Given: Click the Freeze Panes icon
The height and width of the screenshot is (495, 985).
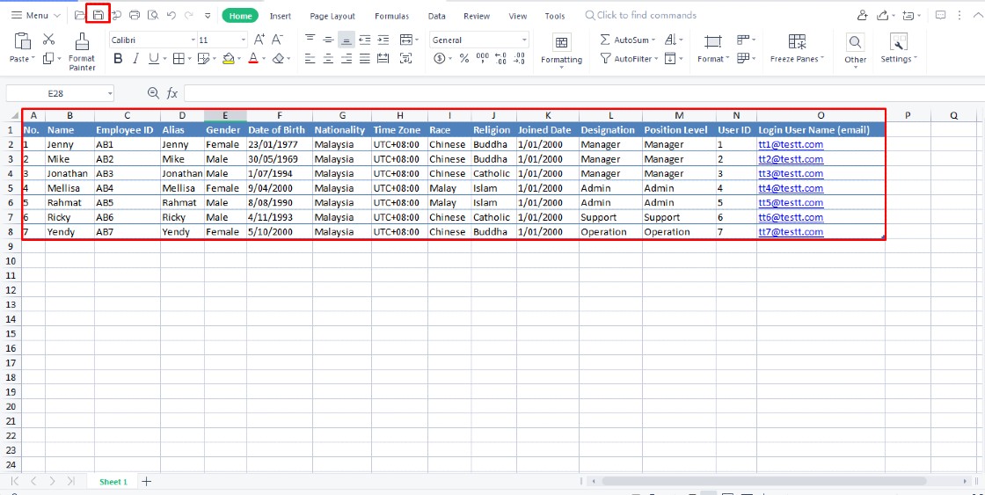Looking at the screenshot, I should click(x=797, y=41).
